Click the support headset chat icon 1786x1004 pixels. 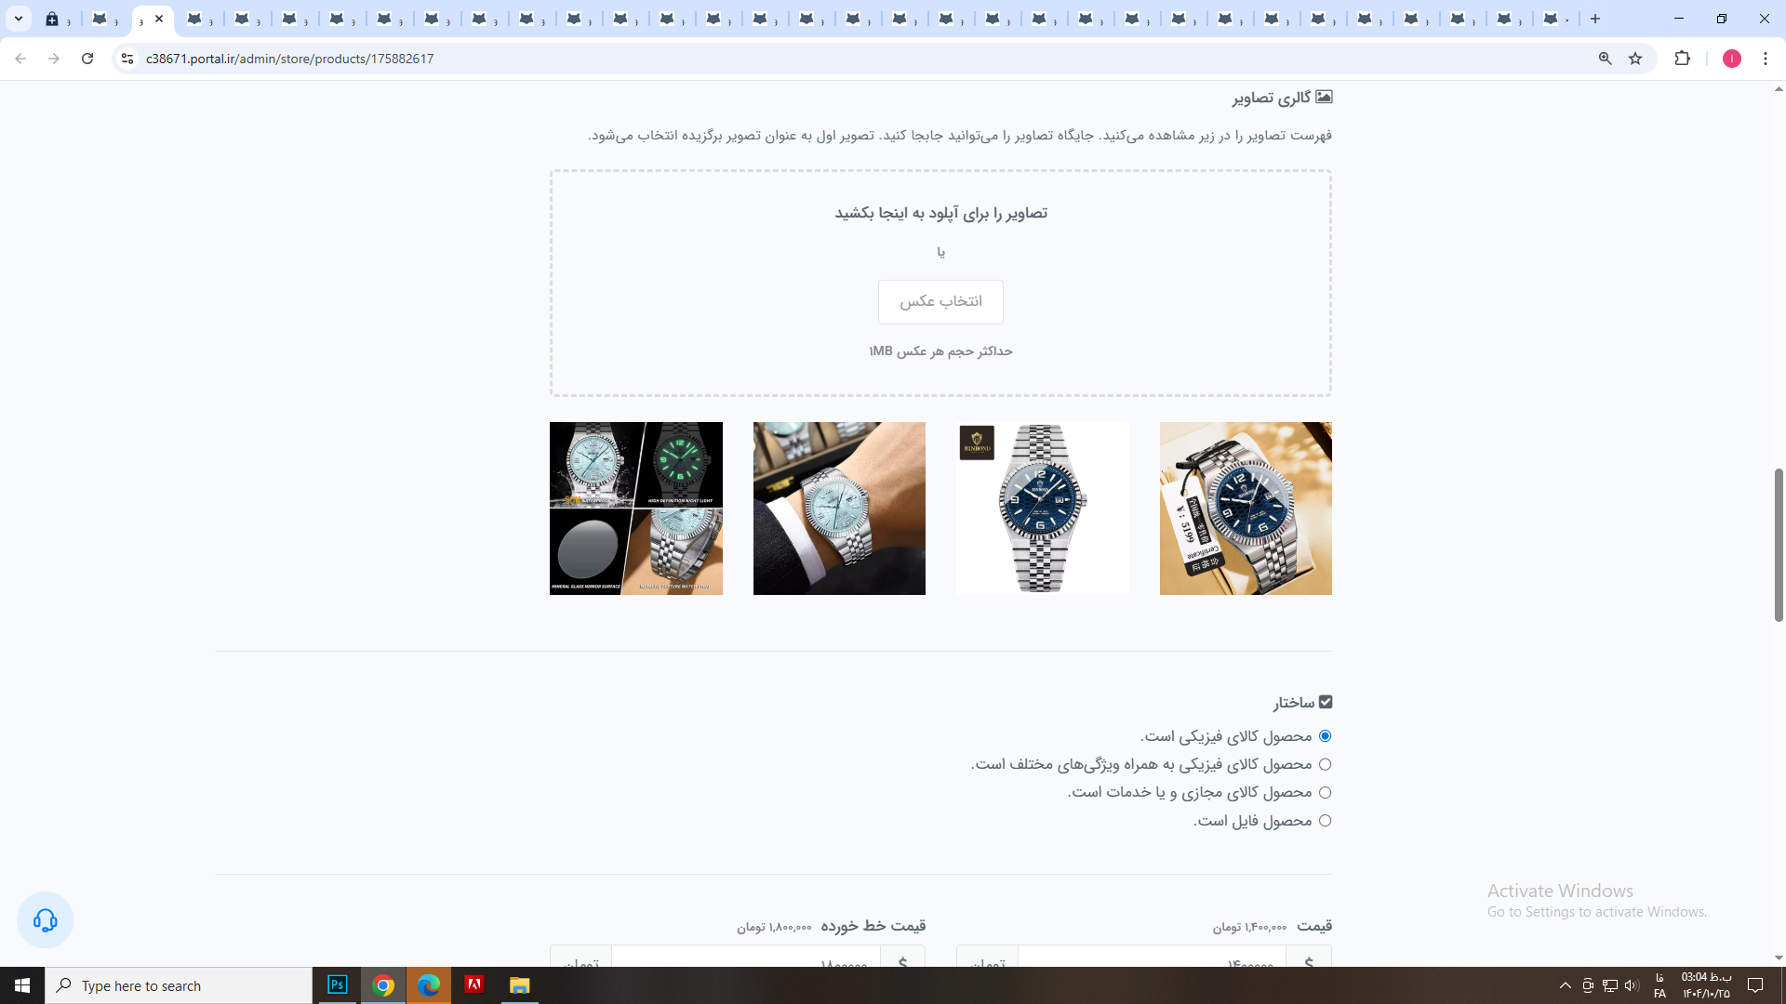(x=45, y=920)
